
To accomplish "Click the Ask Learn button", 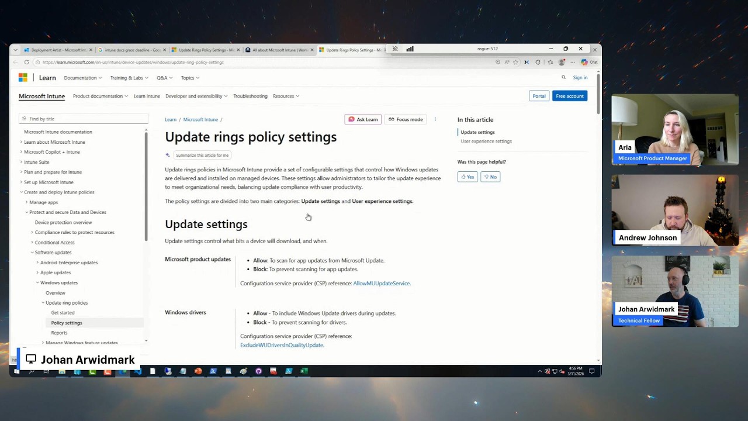I will (363, 119).
